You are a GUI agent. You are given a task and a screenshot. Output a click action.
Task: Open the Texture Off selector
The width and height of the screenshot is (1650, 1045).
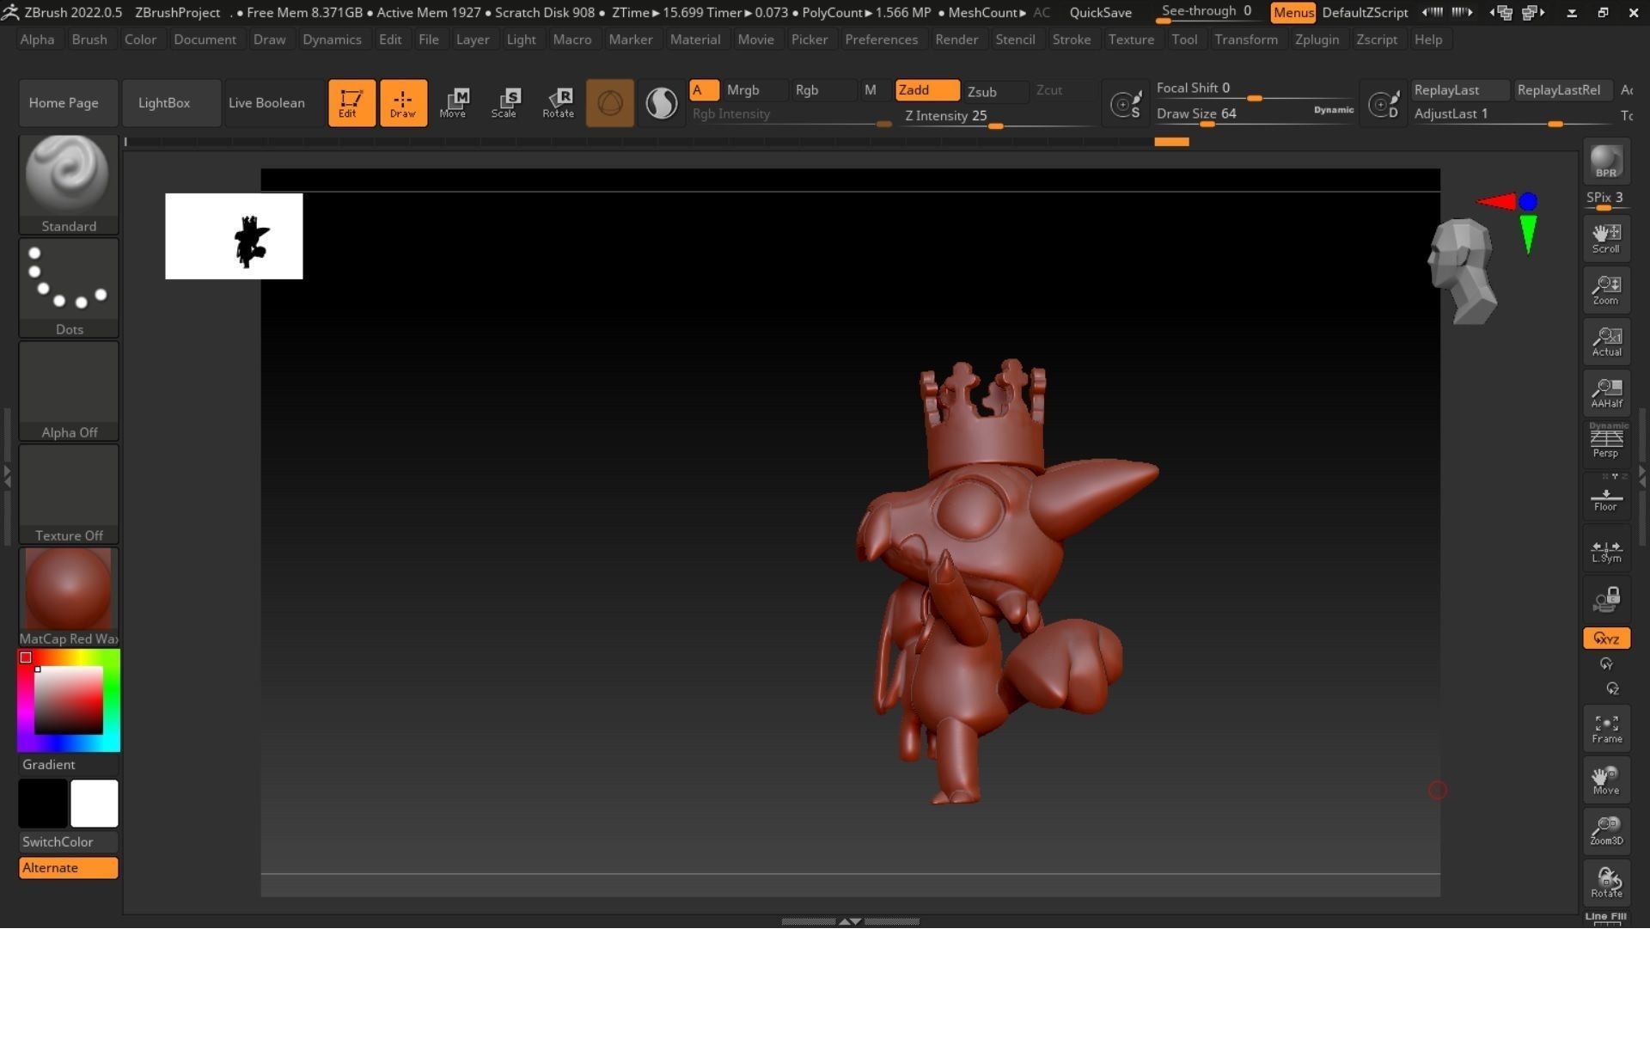click(68, 493)
